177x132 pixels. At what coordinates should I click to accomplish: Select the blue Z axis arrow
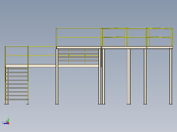click(x=6, y=124)
